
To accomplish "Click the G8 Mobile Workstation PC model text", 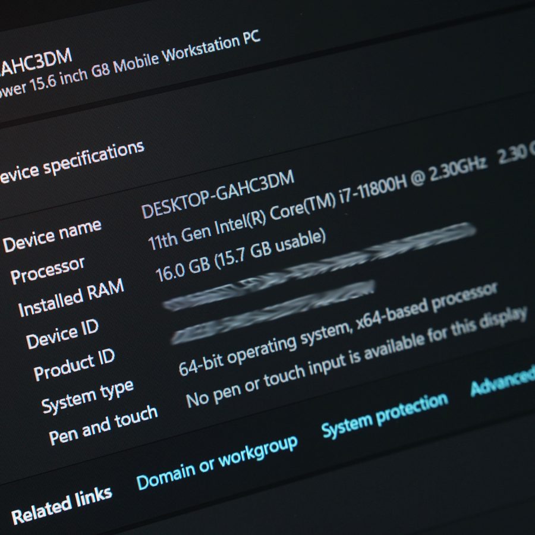I will (130, 63).
